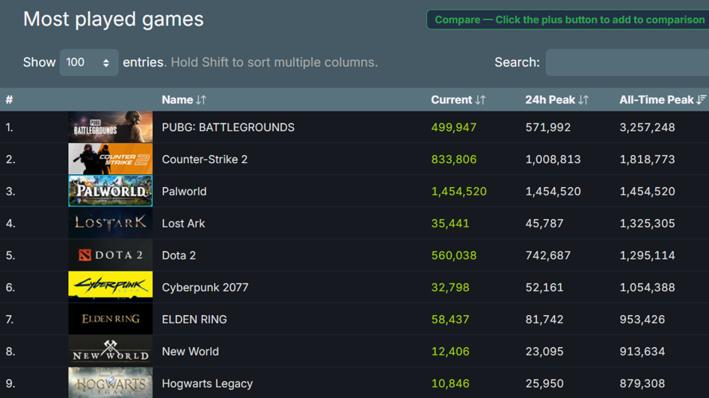
Task: Click the Lost Ark logo thumbnail
Action: 110,223
